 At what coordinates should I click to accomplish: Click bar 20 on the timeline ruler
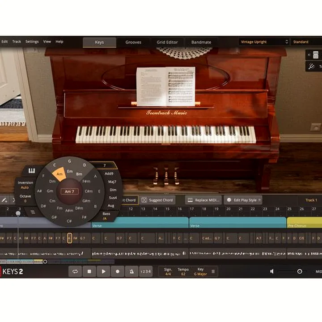point(228,209)
